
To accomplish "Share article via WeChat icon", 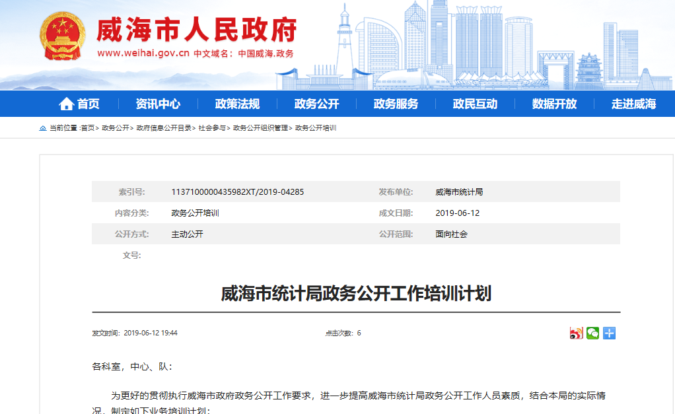I will pos(593,333).
